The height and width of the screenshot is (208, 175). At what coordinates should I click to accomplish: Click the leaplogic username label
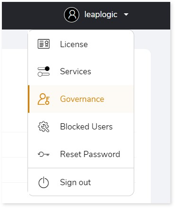point(101,15)
